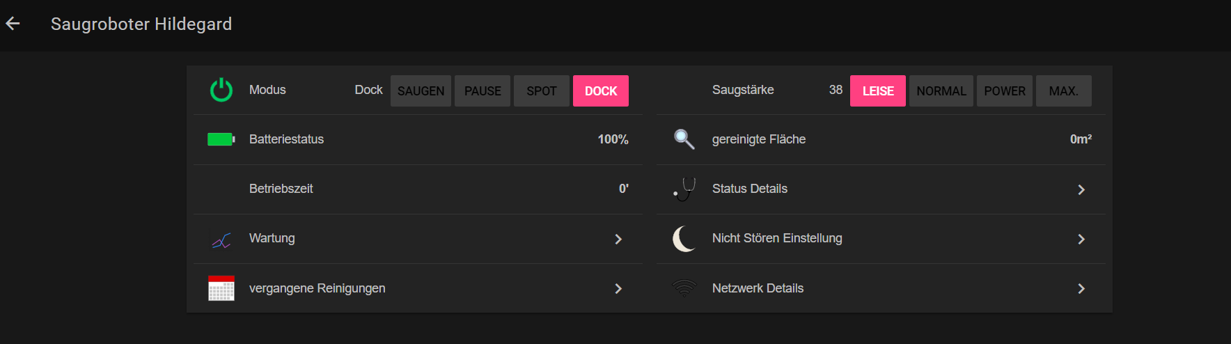Image resolution: width=1231 pixels, height=344 pixels.
Task: Click the green power icon beside Modus
Action: (x=221, y=90)
